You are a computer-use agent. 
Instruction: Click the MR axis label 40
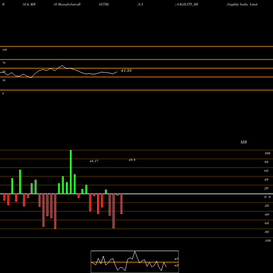click(266, 180)
